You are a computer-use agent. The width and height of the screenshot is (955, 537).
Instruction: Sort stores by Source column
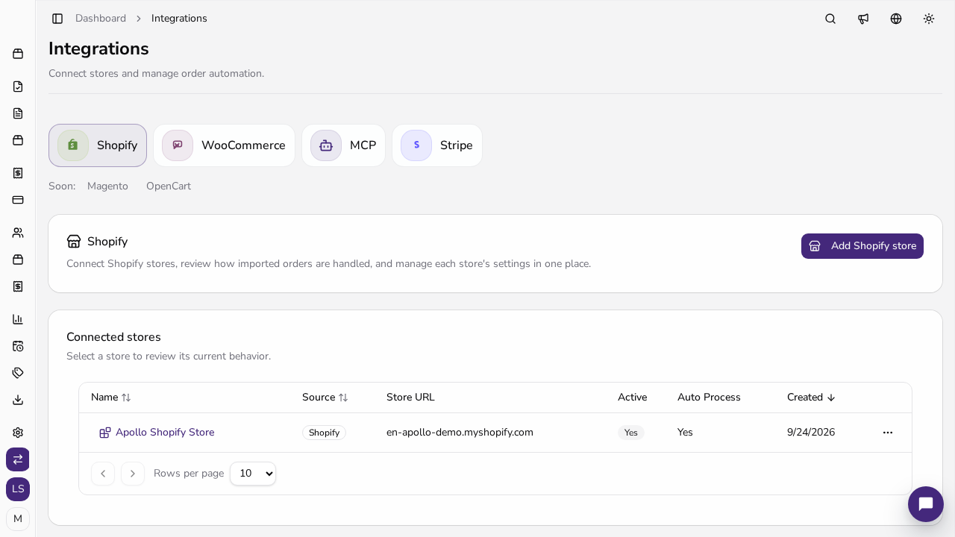coord(325,398)
